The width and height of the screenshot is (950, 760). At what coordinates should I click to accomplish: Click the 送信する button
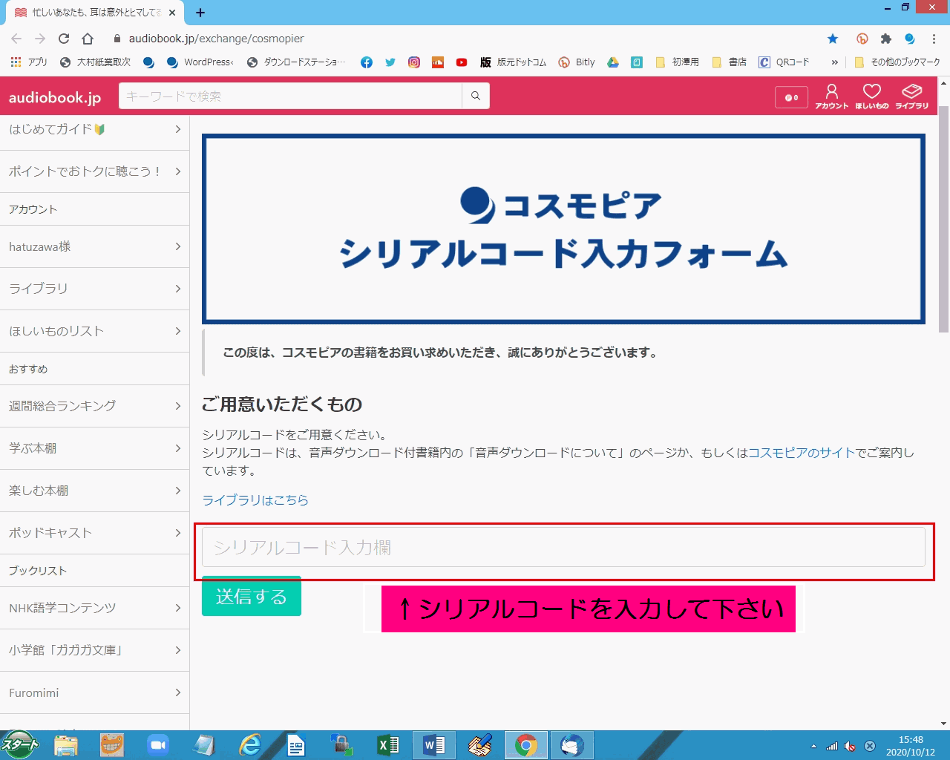click(252, 596)
